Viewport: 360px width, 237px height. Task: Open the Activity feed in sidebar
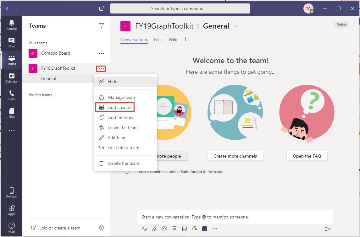[12, 25]
